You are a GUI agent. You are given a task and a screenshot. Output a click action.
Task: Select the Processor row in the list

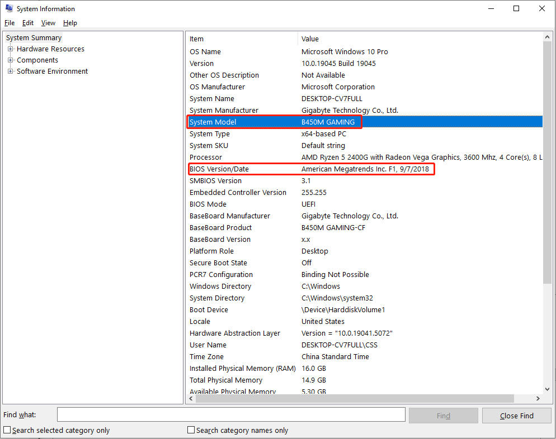pyautogui.click(x=280, y=157)
